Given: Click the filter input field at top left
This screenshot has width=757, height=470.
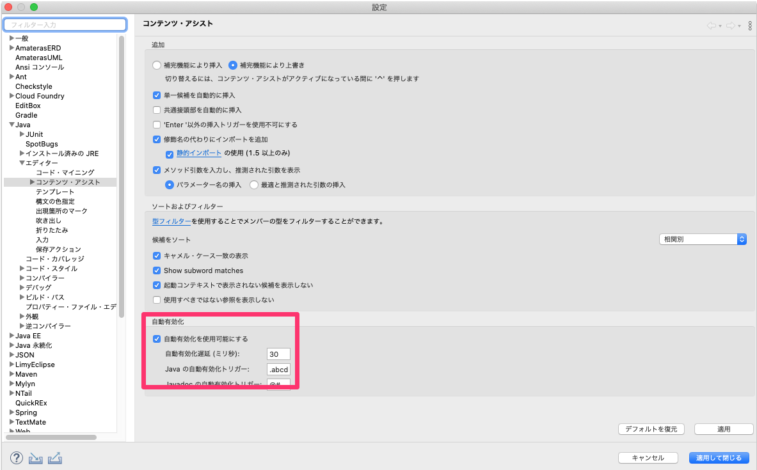Looking at the screenshot, I should point(64,24).
